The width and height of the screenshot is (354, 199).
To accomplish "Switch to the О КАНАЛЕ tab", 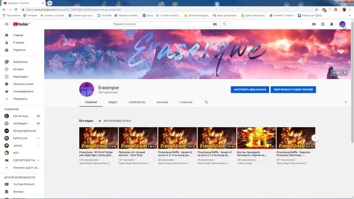I will [x=186, y=102].
